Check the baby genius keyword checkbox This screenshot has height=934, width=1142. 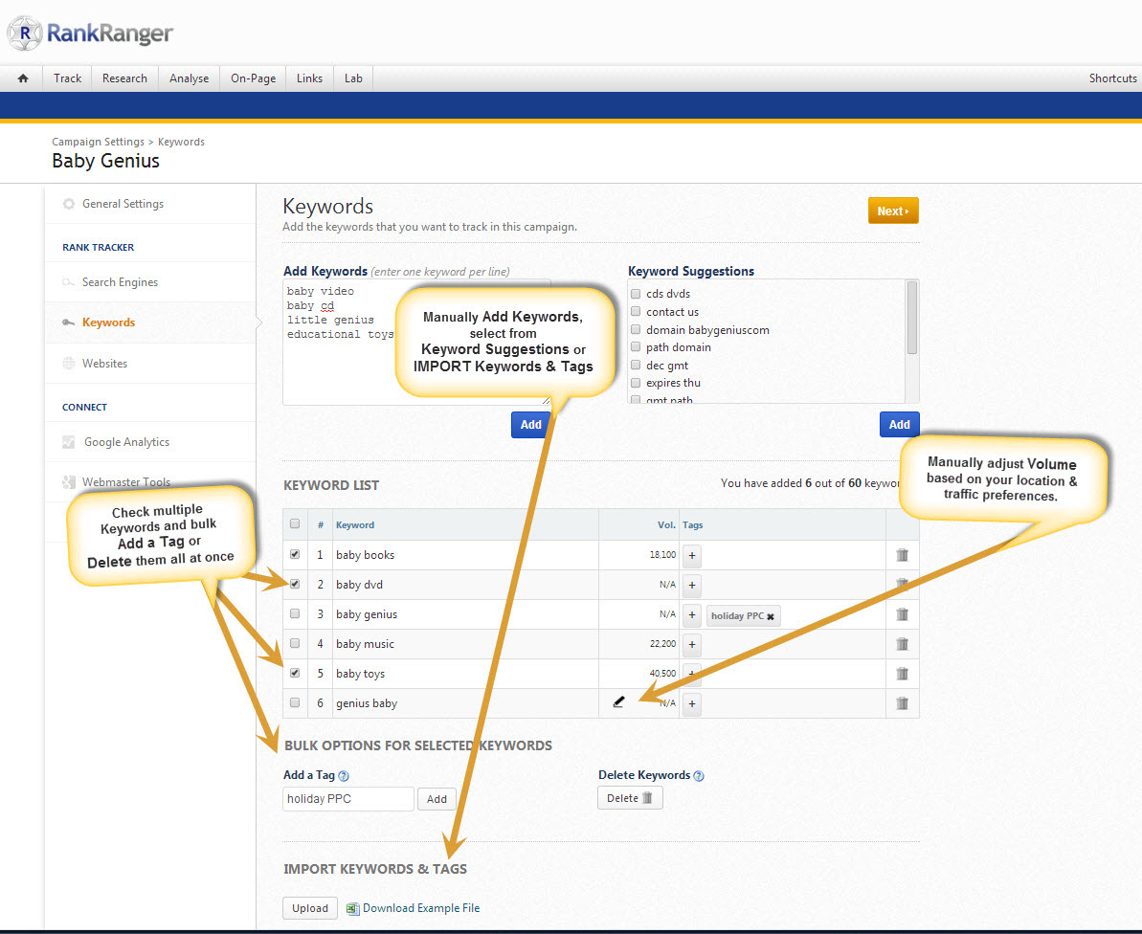point(295,613)
